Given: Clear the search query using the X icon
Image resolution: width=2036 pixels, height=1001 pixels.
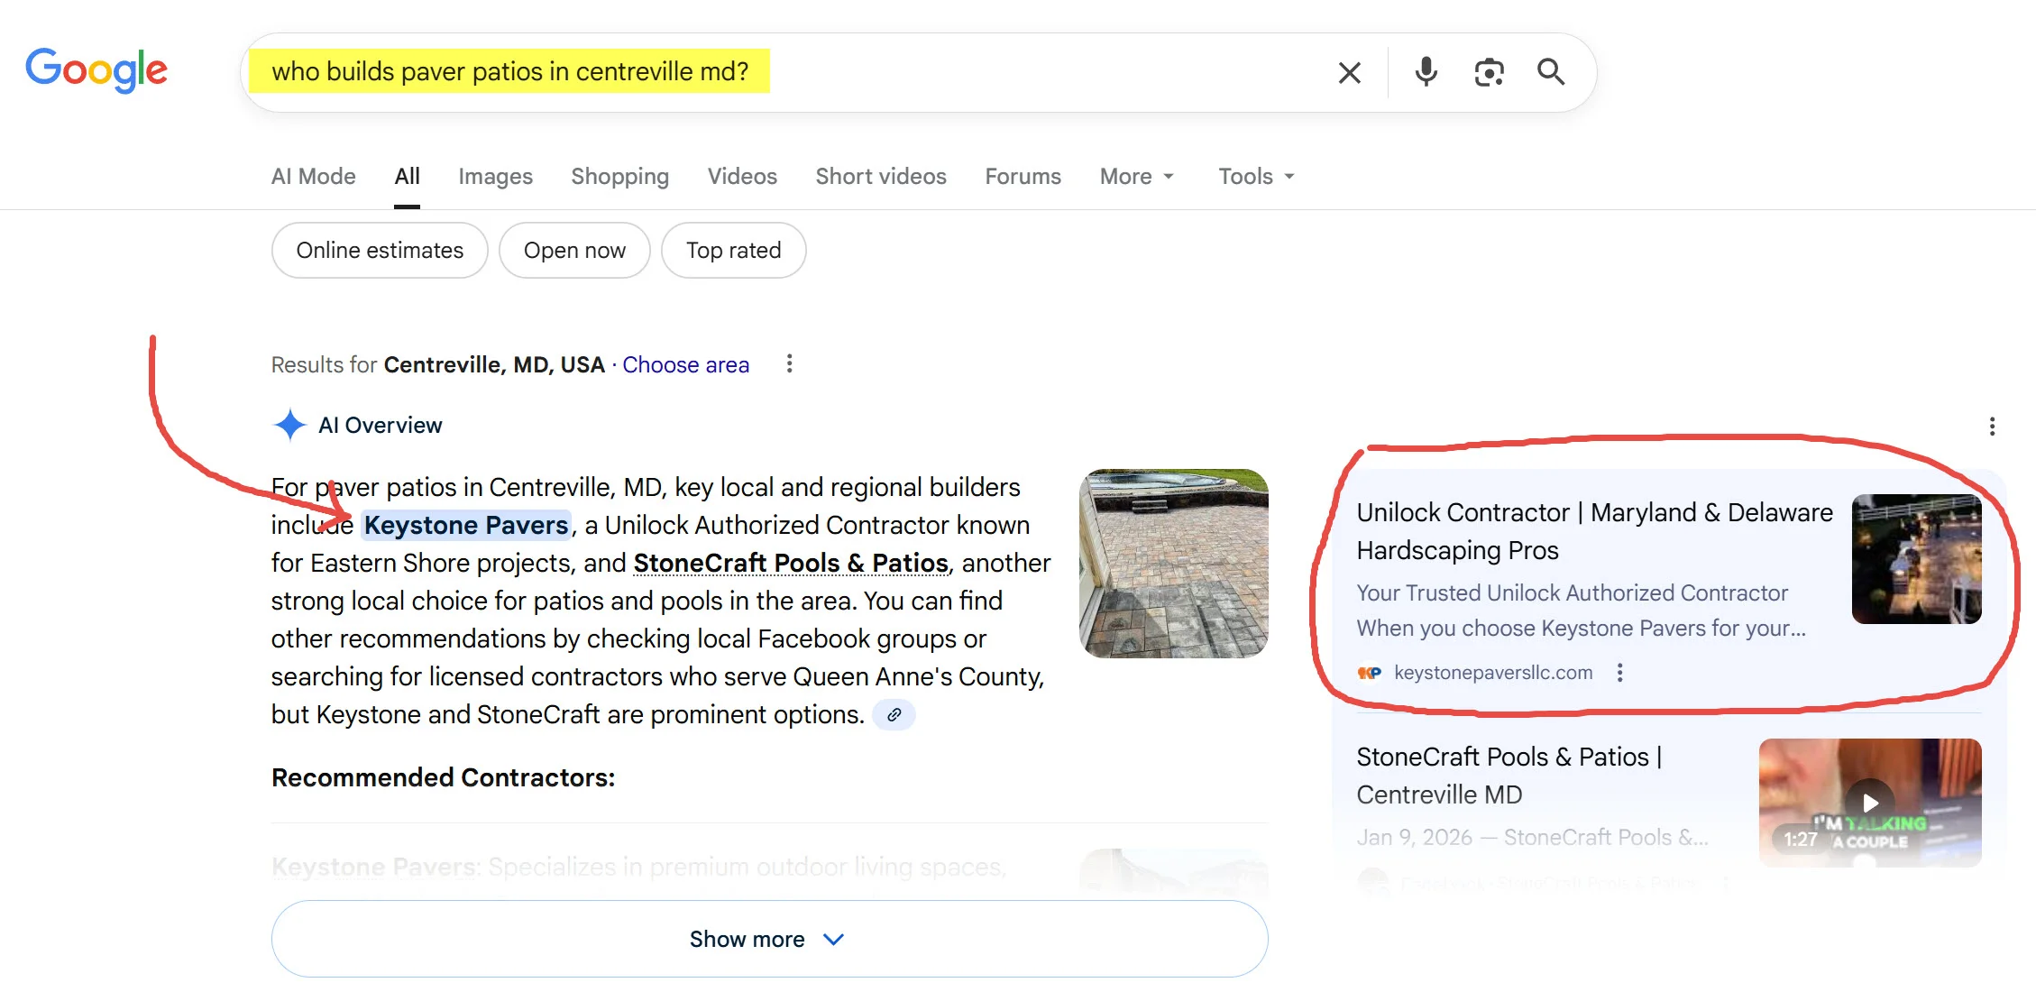Looking at the screenshot, I should pyautogui.click(x=1349, y=72).
